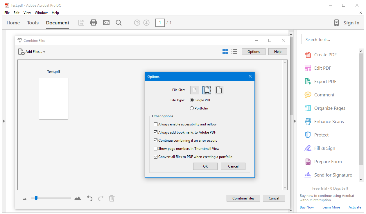Uncheck Always add bookmarks to Adobe PDF
The width and height of the screenshot is (366, 214).
click(156, 132)
